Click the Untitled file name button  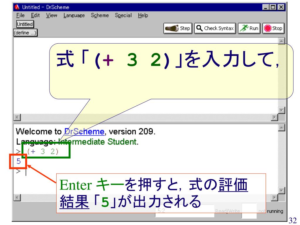coord(25,24)
